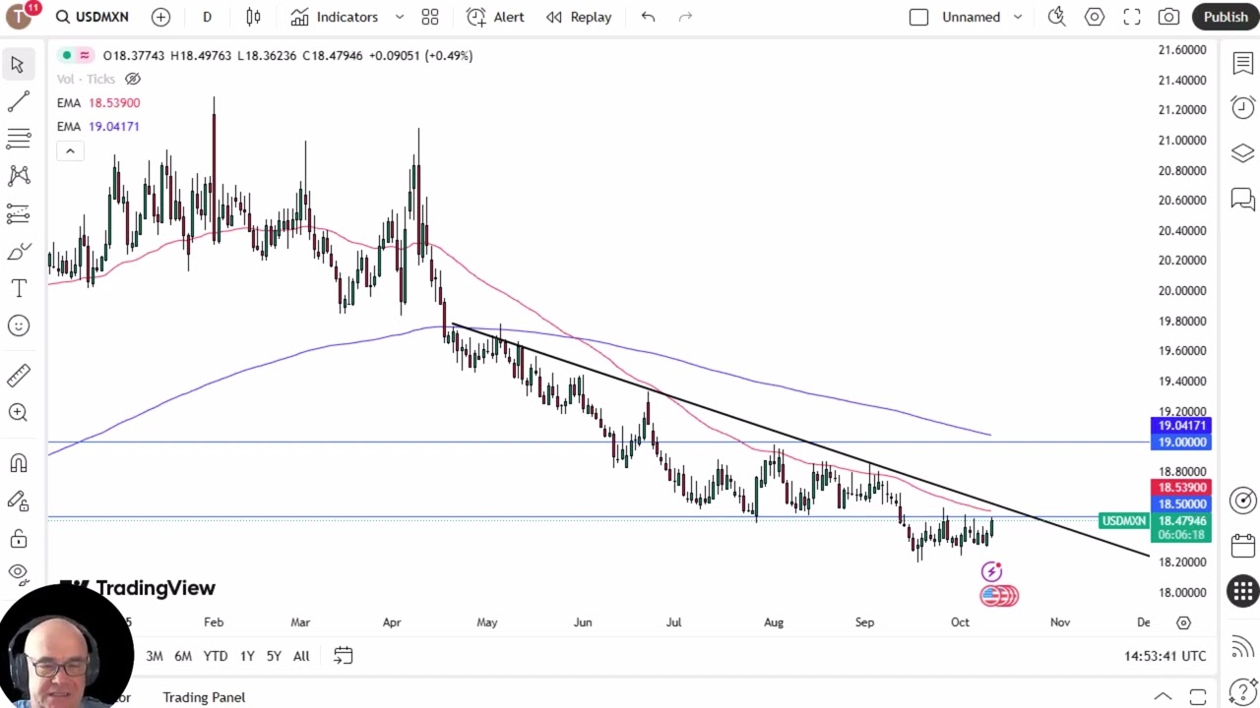Image resolution: width=1260 pixels, height=708 pixels.
Task: Switch to the 1Y time range
Action: (x=247, y=656)
